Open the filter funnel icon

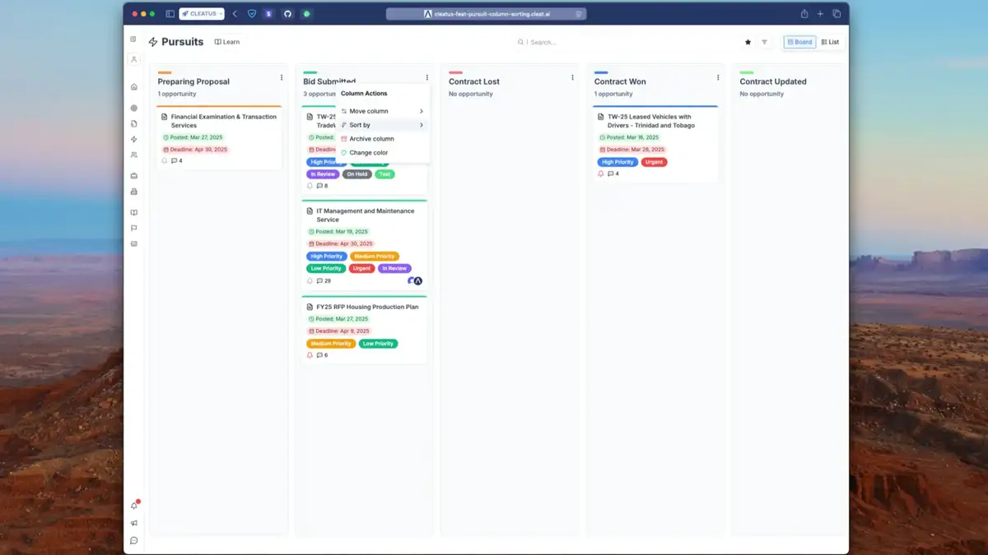coord(764,42)
